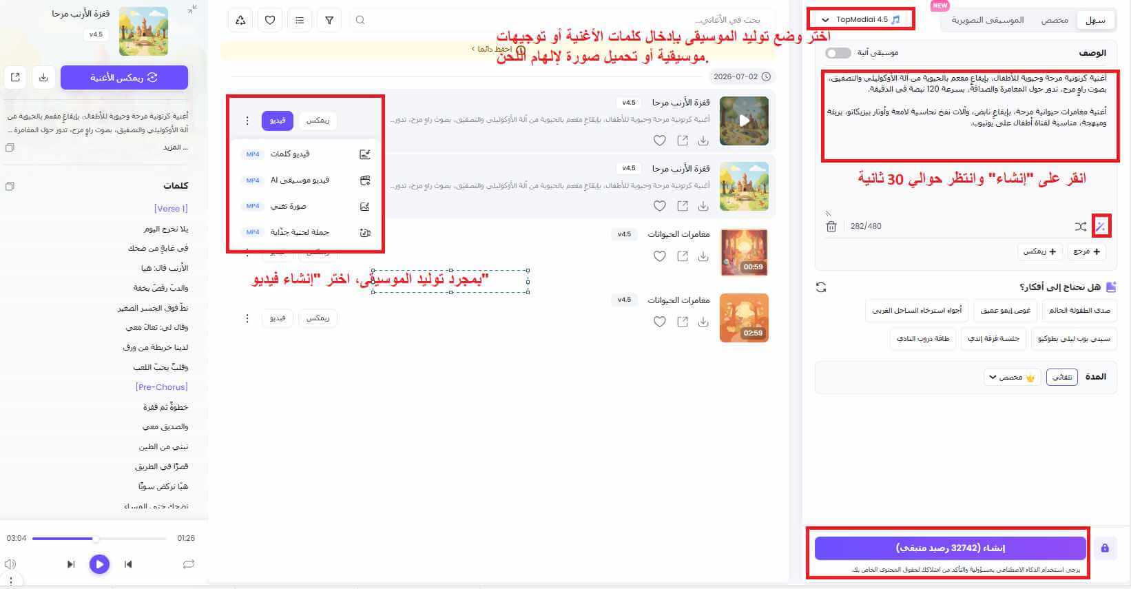Click the lock icon beside the إنشاء button
The image size is (1131, 589).
point(1105,548)
